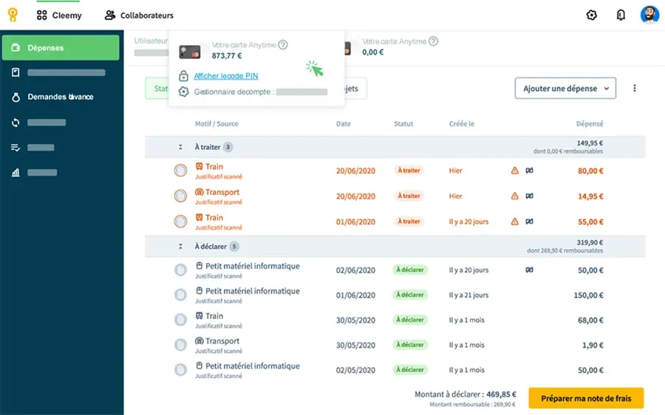Open the settings gear in top bar
This screenshot has height=415, width=665.
591,15
